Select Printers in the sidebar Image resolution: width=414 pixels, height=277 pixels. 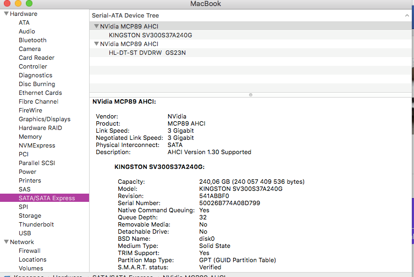coord(30,180)
